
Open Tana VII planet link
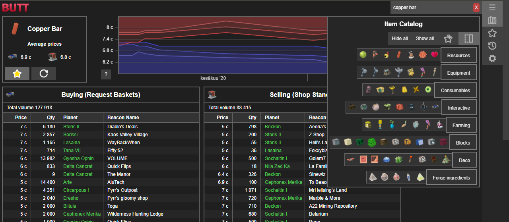72,151
